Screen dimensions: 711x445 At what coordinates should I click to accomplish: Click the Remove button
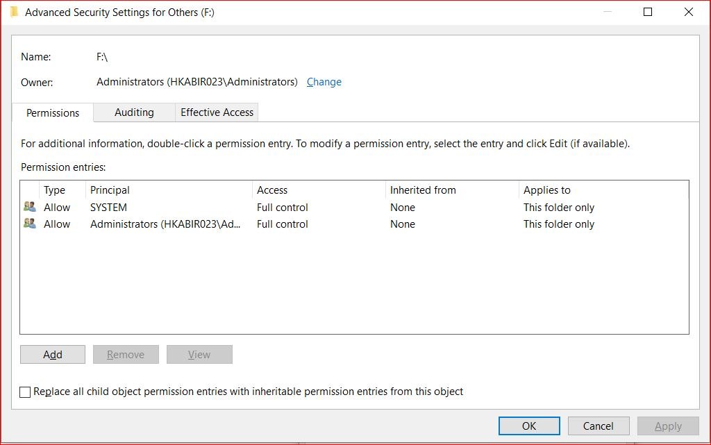pyautogui.click(x=126, y=354)
